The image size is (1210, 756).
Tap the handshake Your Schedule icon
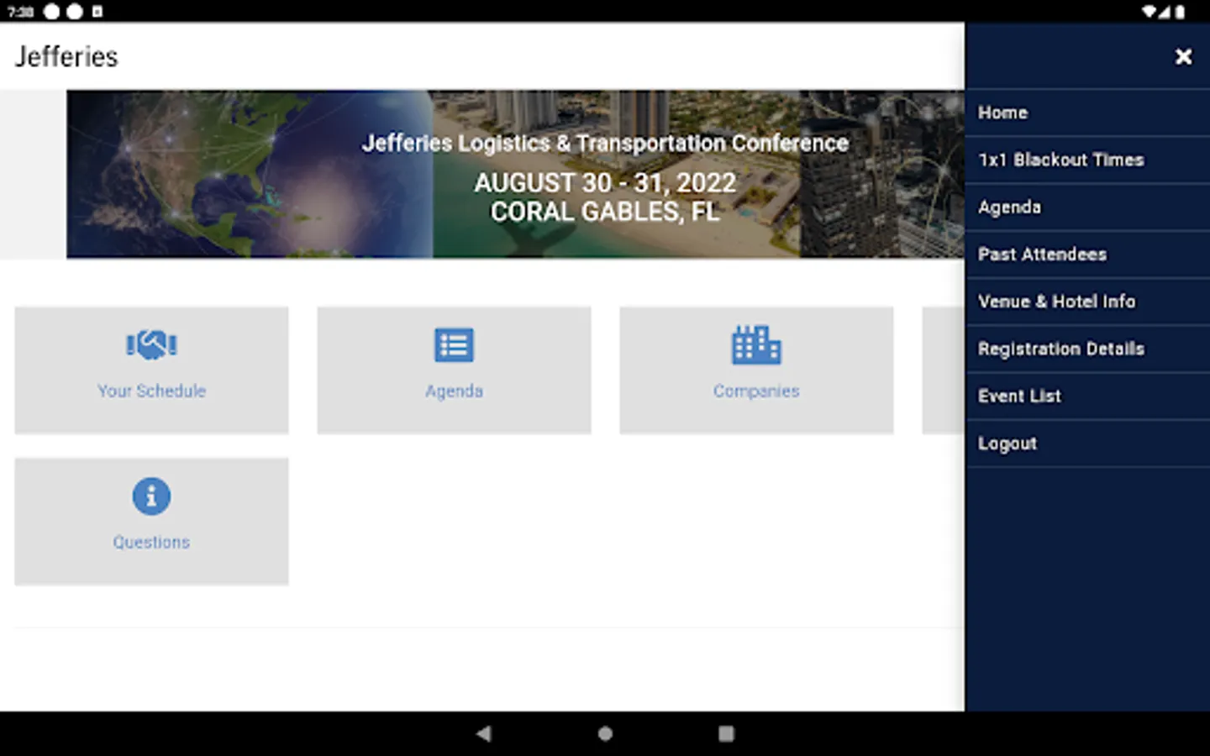coord(151,344)
